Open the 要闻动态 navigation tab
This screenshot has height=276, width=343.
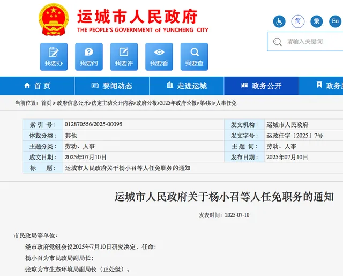point(112,86)
